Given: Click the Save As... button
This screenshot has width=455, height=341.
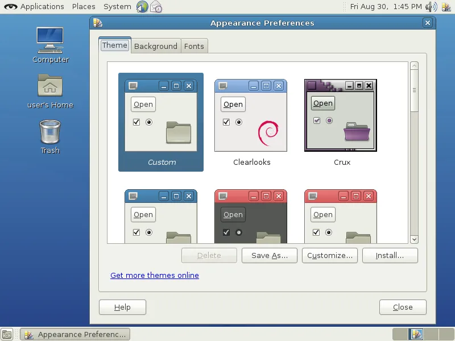Looking at the screenshot, I should pyautogui.click(x=270, y=255).
